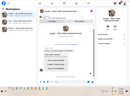Screen dimensions: 130x96
Task: Send quick response "Sorry, it's not available."
Action: point(56,69)
